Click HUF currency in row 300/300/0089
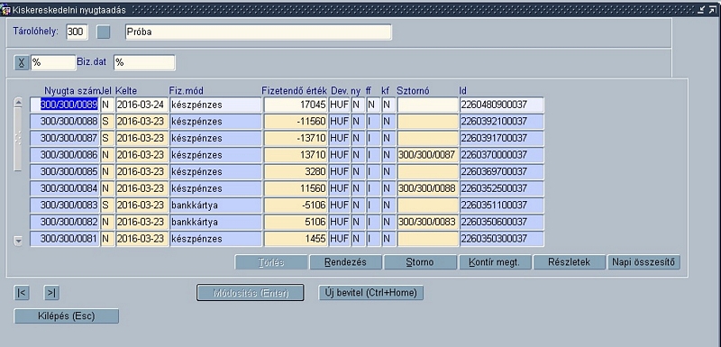 [x=340, y=105]
